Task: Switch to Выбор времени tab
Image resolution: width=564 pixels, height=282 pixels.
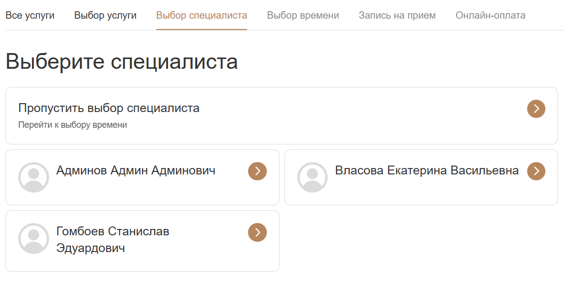Action: (x=303, y=15)
